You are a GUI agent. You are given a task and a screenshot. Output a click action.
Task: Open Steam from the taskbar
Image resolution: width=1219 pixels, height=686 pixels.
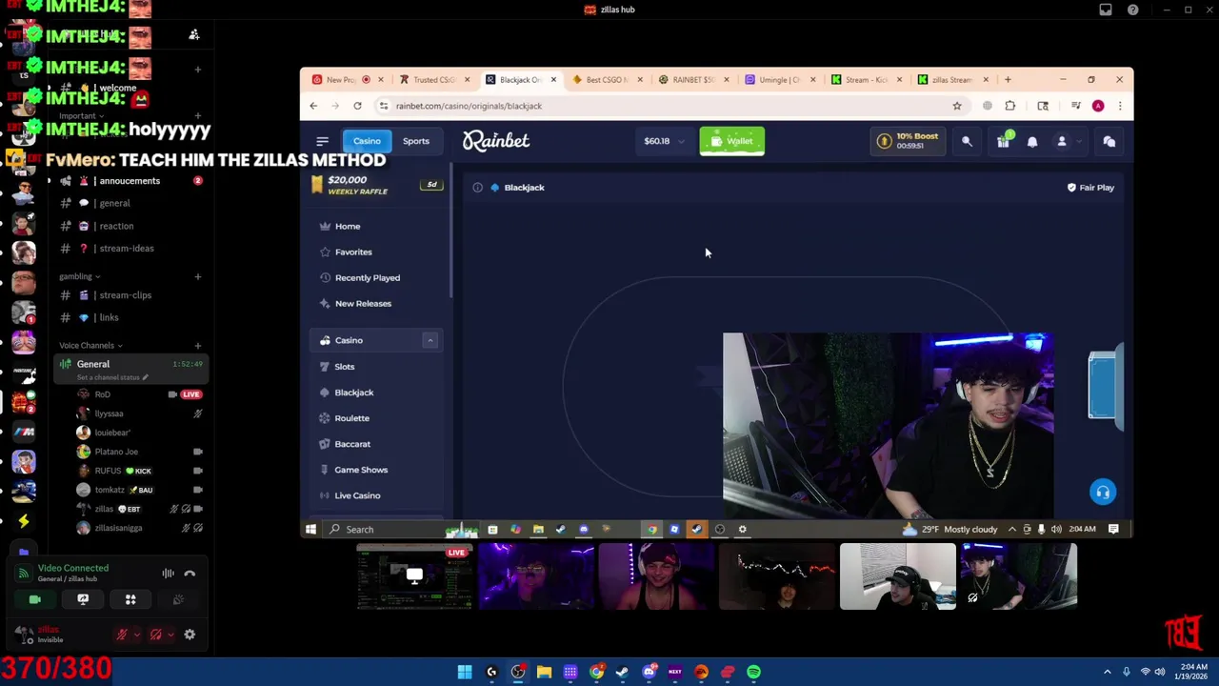coord(622,672)
